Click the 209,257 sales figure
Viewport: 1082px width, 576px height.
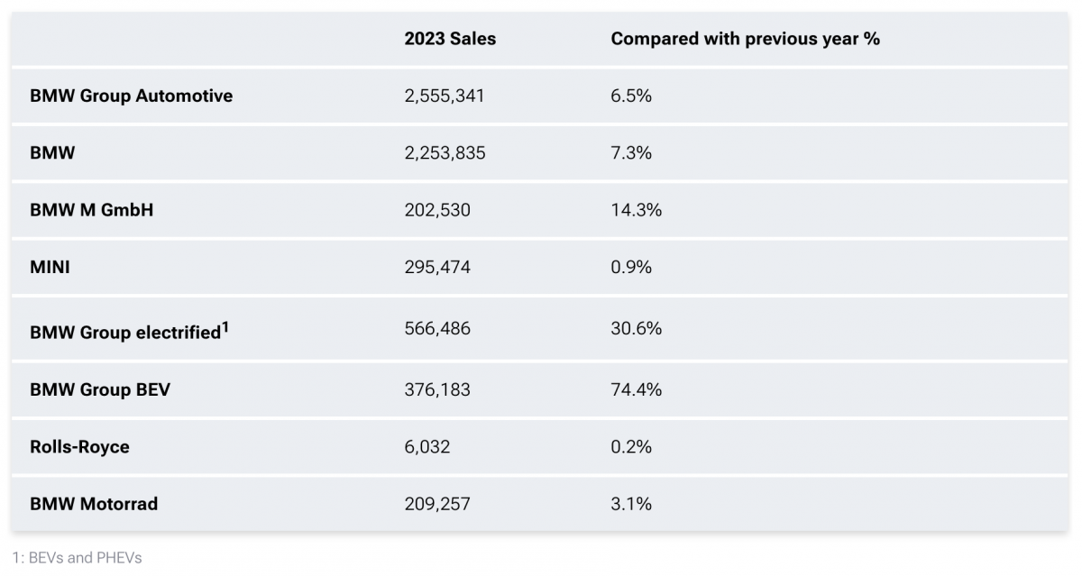coord(437,504)
